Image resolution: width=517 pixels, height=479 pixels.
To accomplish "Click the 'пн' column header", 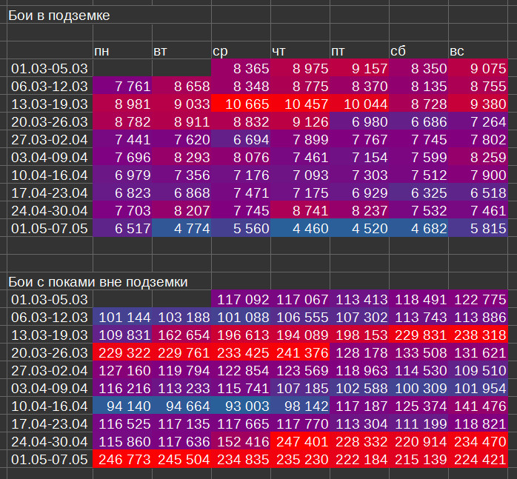I will [123, 51].
